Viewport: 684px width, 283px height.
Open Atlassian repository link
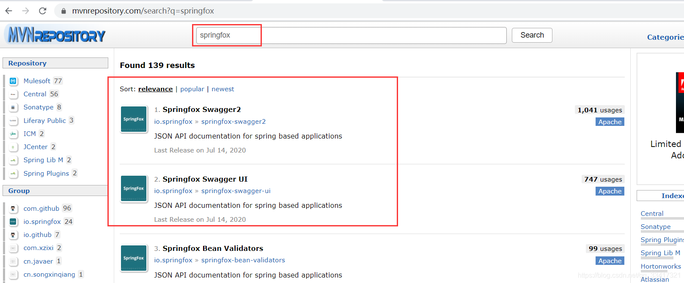click(x=655, y=279)
